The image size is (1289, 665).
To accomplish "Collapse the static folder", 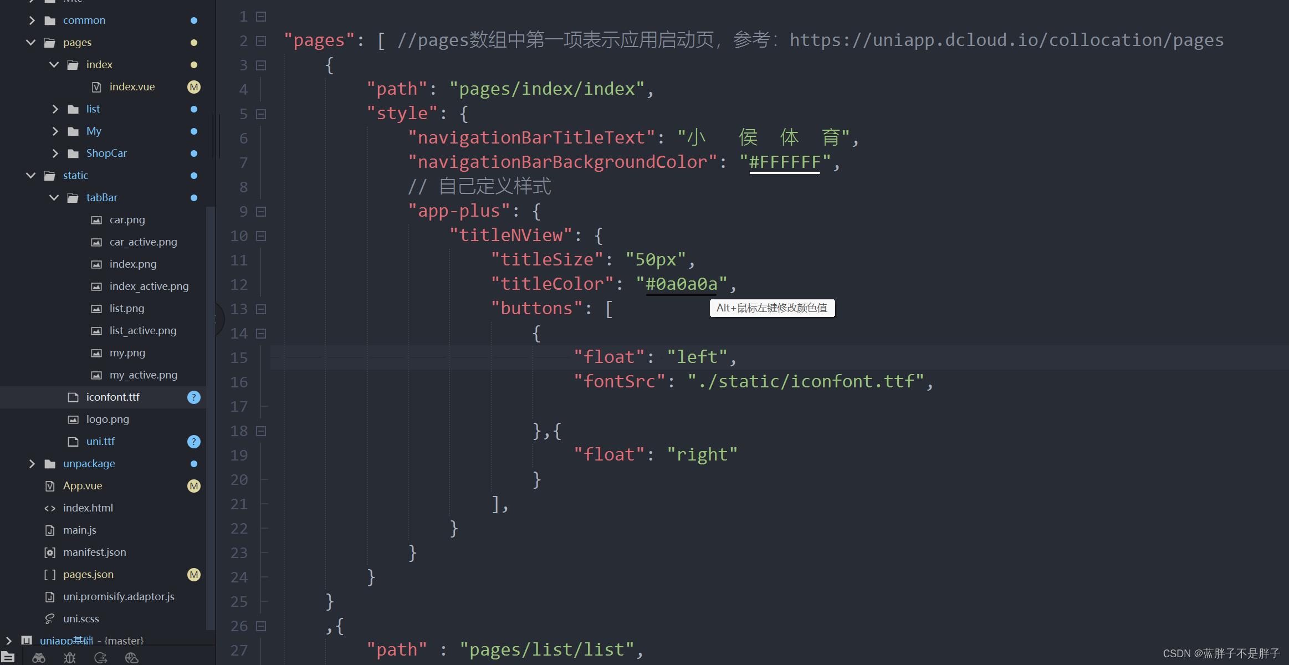I will (31, 176).
